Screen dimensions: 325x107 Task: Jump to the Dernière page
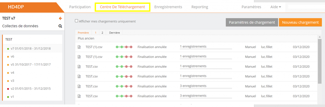pyautogui.click(x=114, y=33)
